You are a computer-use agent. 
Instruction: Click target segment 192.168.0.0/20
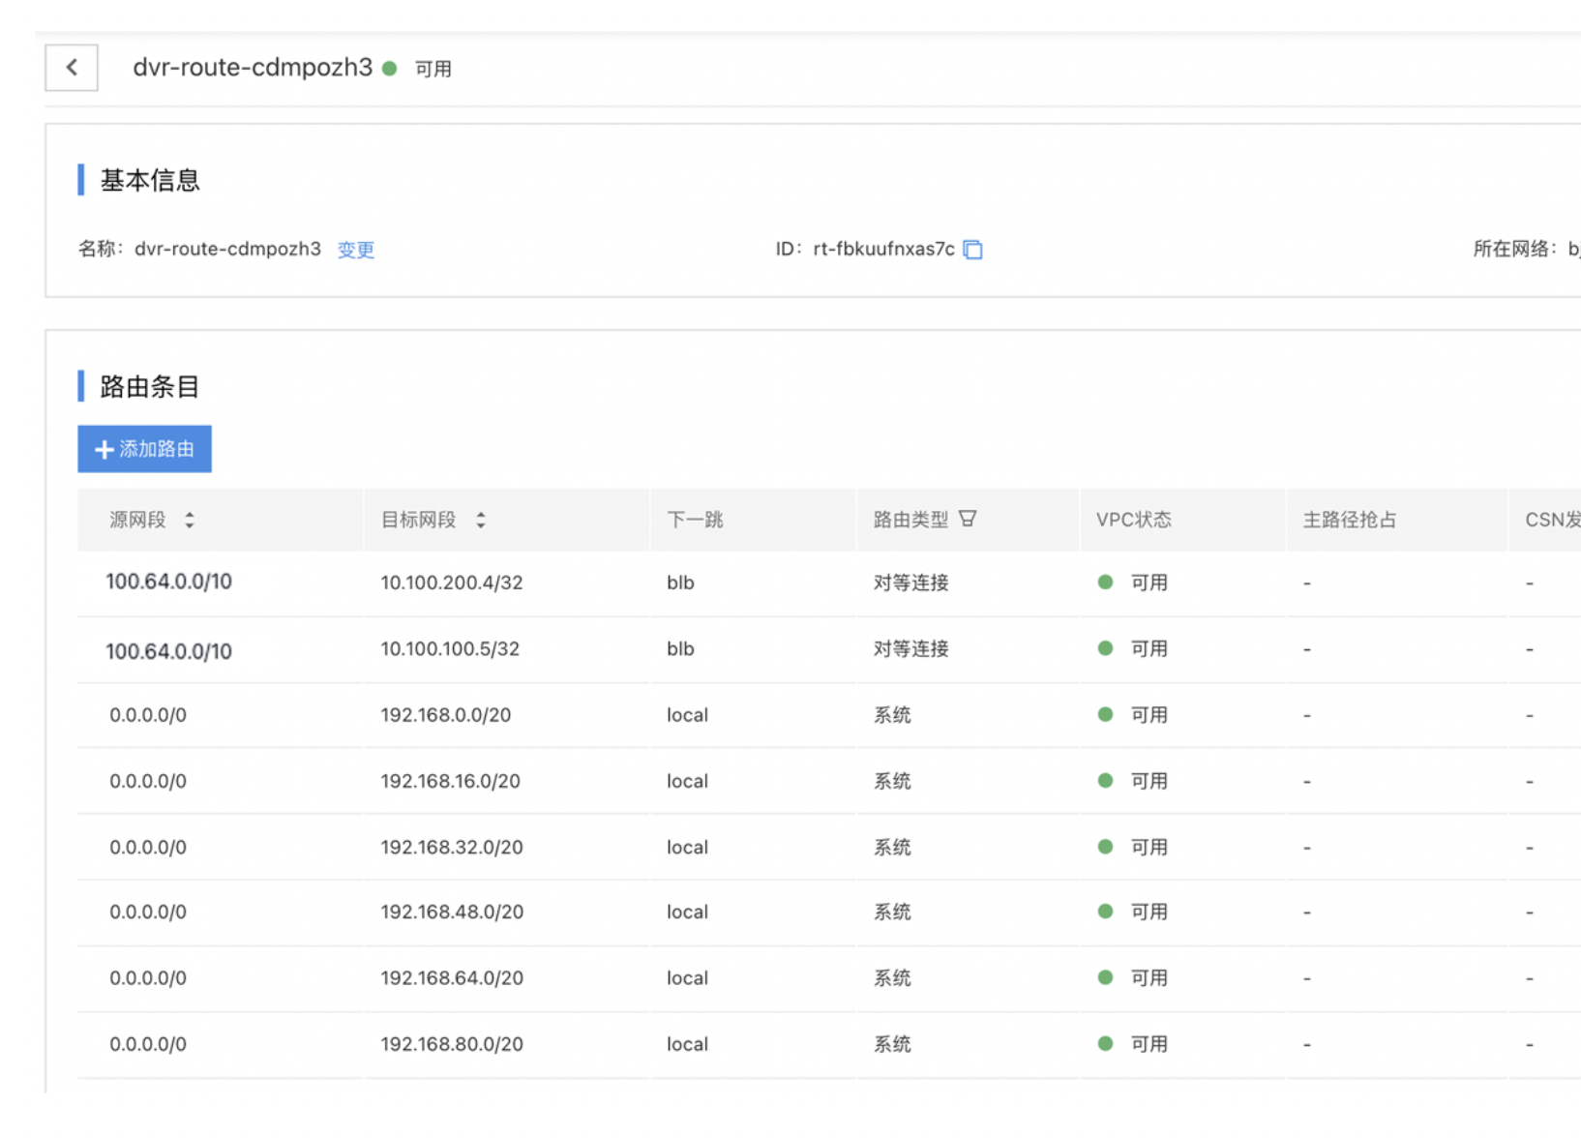[x=446, y=715]
